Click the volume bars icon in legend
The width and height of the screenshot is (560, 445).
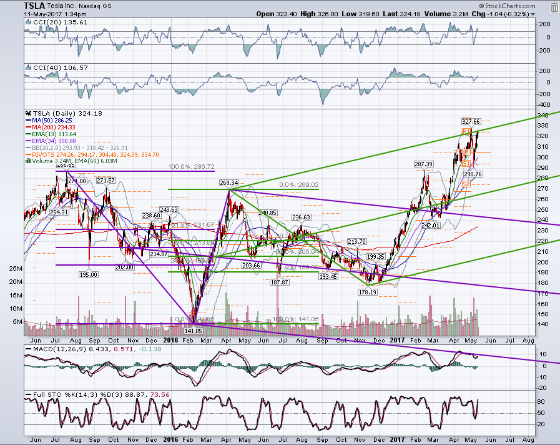[28, 161]
